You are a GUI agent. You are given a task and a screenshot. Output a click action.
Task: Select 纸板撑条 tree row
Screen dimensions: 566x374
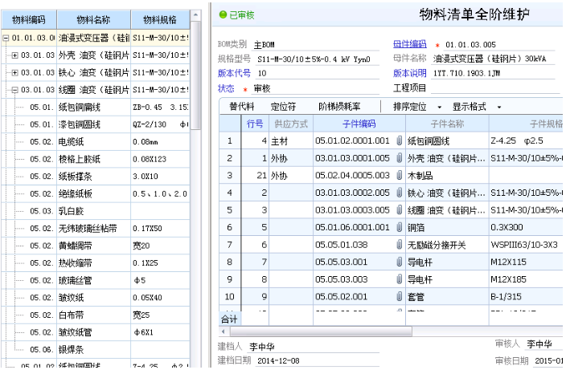tap(96, 177)
